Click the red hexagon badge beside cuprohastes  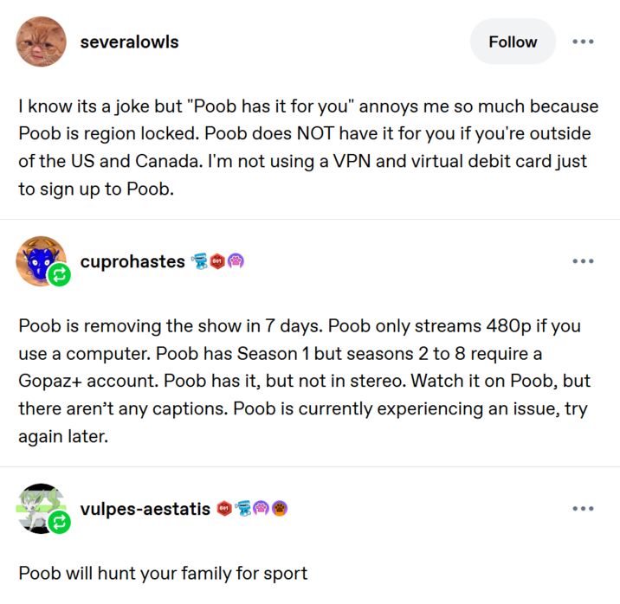pyautogui.click(x=218, y=261)
